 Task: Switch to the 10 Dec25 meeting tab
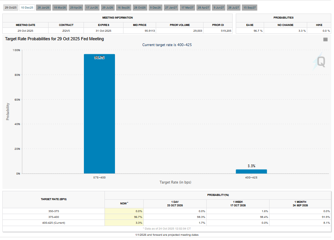27,7
